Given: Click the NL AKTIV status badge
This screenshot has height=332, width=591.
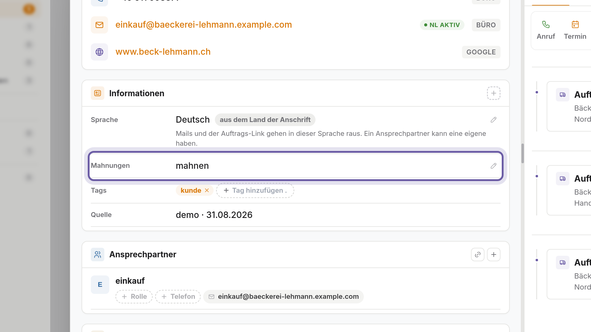Looking at the screenshot, I should (442, 25).
